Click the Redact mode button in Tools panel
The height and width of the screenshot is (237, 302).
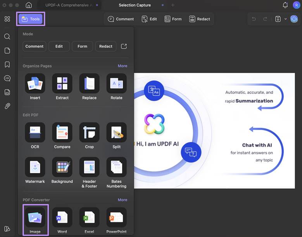click(105, 46)
